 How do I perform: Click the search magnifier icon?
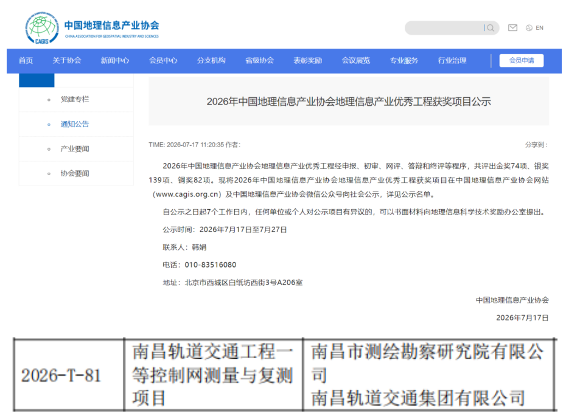490,28
